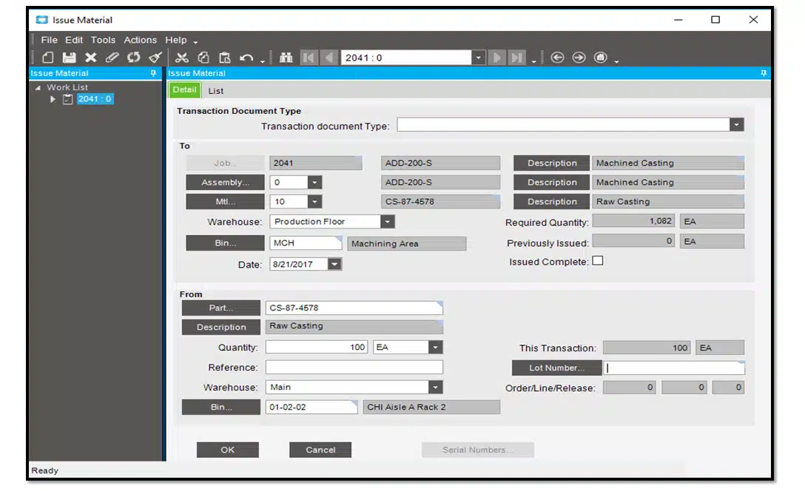
Task: Open the To Warehouse Production Floor dropdown
Action: [x=388, y=221]
